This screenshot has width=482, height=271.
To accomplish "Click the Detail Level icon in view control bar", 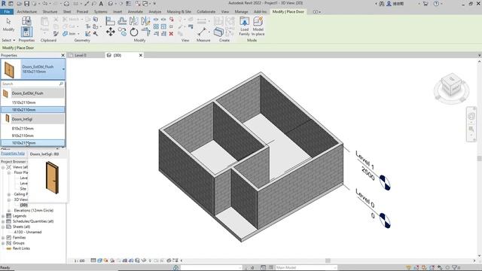I will 93,260.
